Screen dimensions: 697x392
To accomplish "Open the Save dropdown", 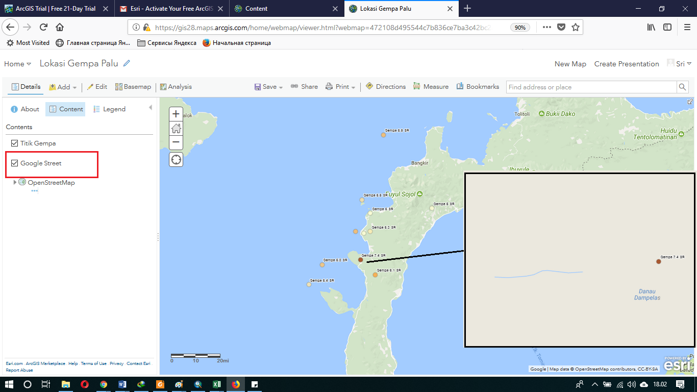I will tap(268, 87).
